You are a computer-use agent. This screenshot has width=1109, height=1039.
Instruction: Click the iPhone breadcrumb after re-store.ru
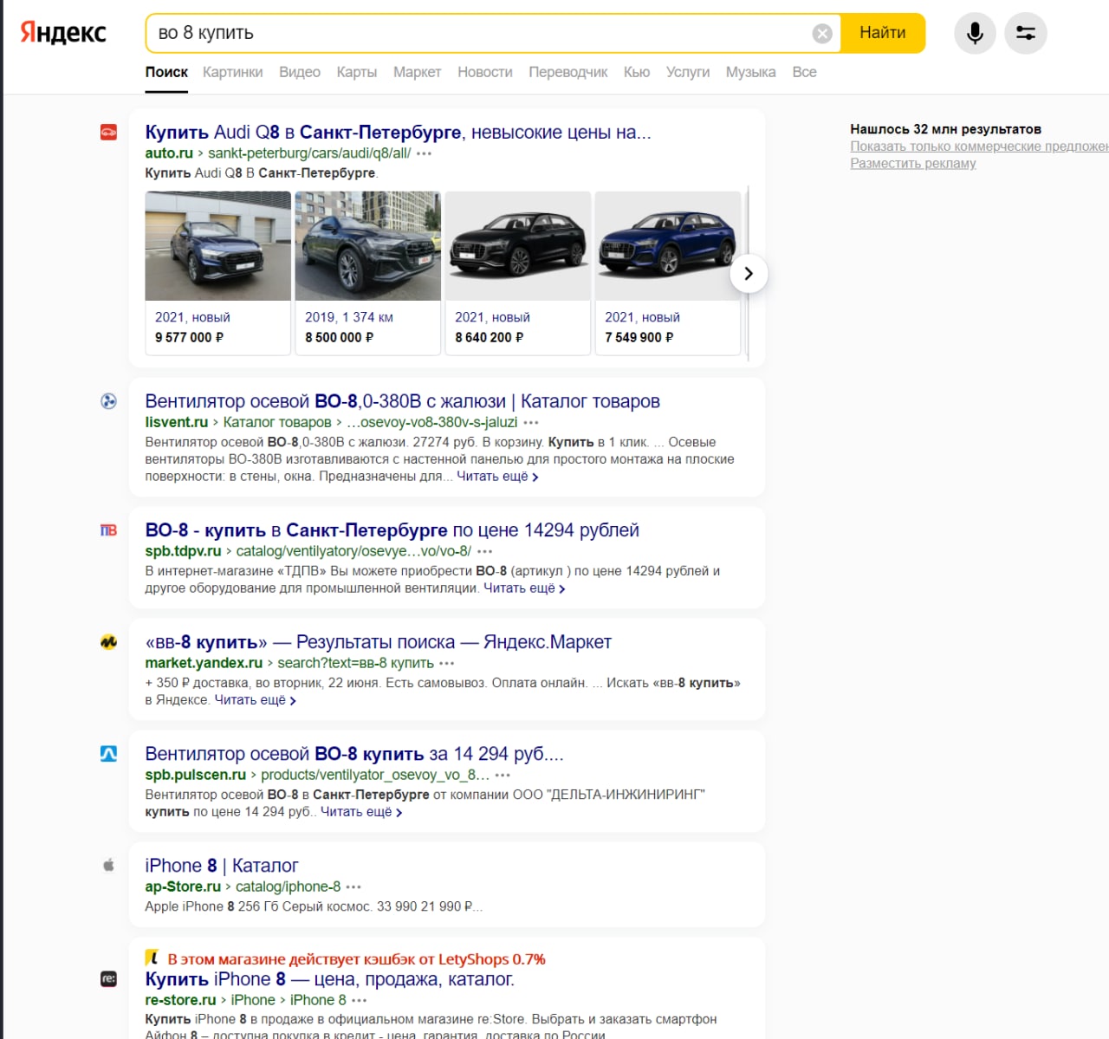tap(253, 1000)
